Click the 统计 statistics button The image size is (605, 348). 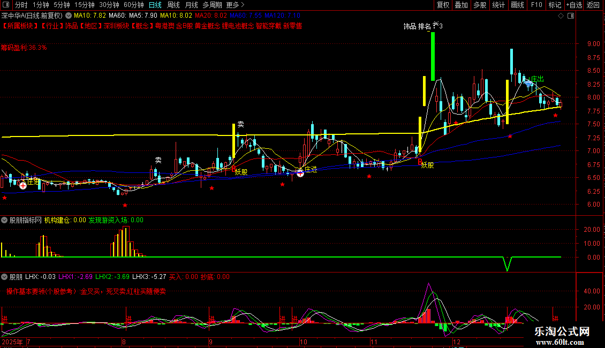pos(498,5)
